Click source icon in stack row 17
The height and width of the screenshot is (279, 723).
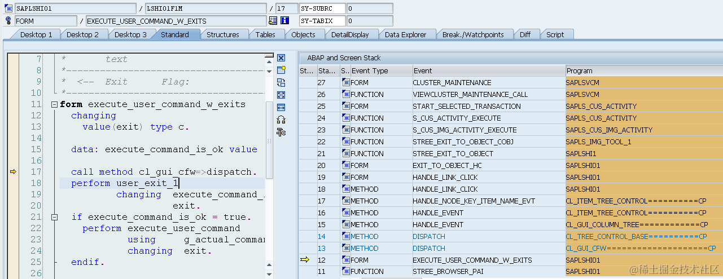tap(346, 201)
